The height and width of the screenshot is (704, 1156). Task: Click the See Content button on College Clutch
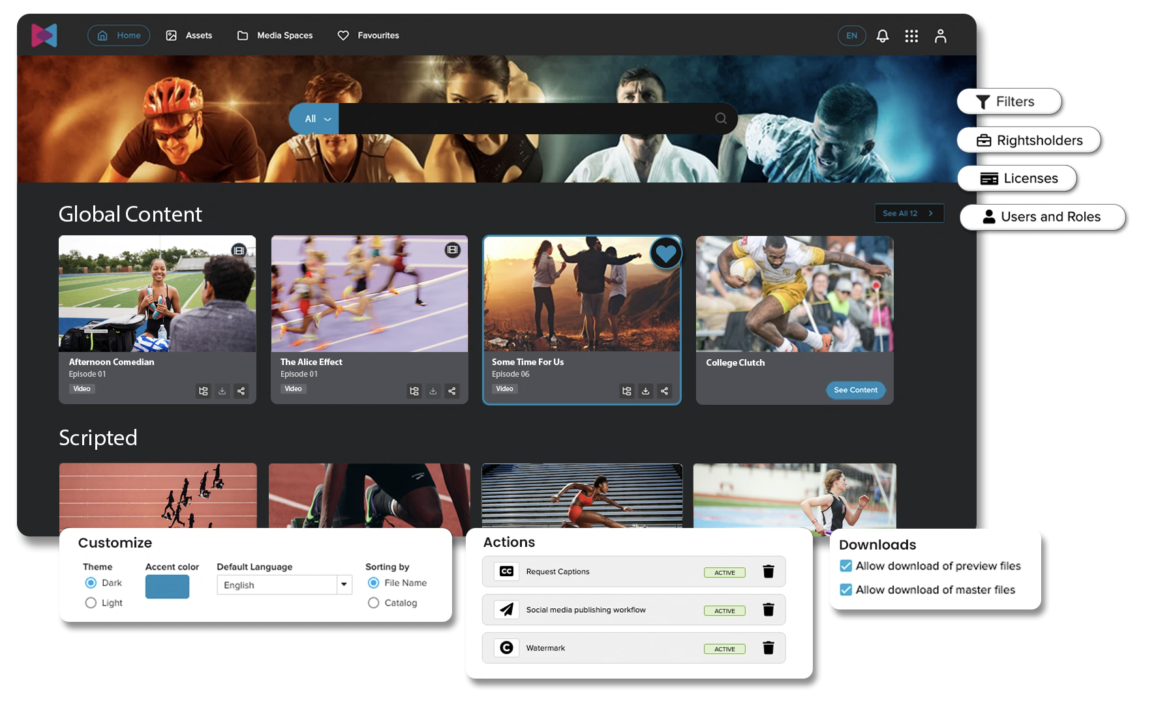[855, 390]
